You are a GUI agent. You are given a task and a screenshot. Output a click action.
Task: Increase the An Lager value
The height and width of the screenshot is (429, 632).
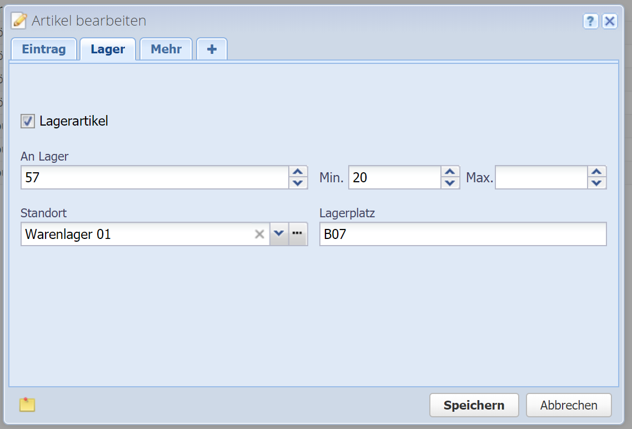(x=298, y=172)
